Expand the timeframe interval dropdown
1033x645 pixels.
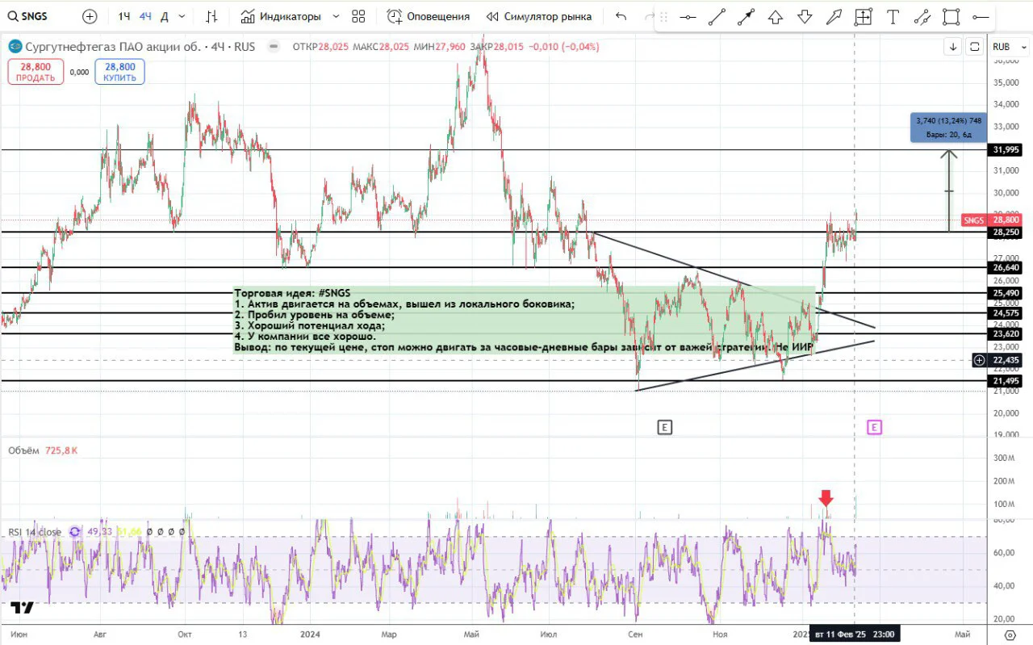(182, 16)
